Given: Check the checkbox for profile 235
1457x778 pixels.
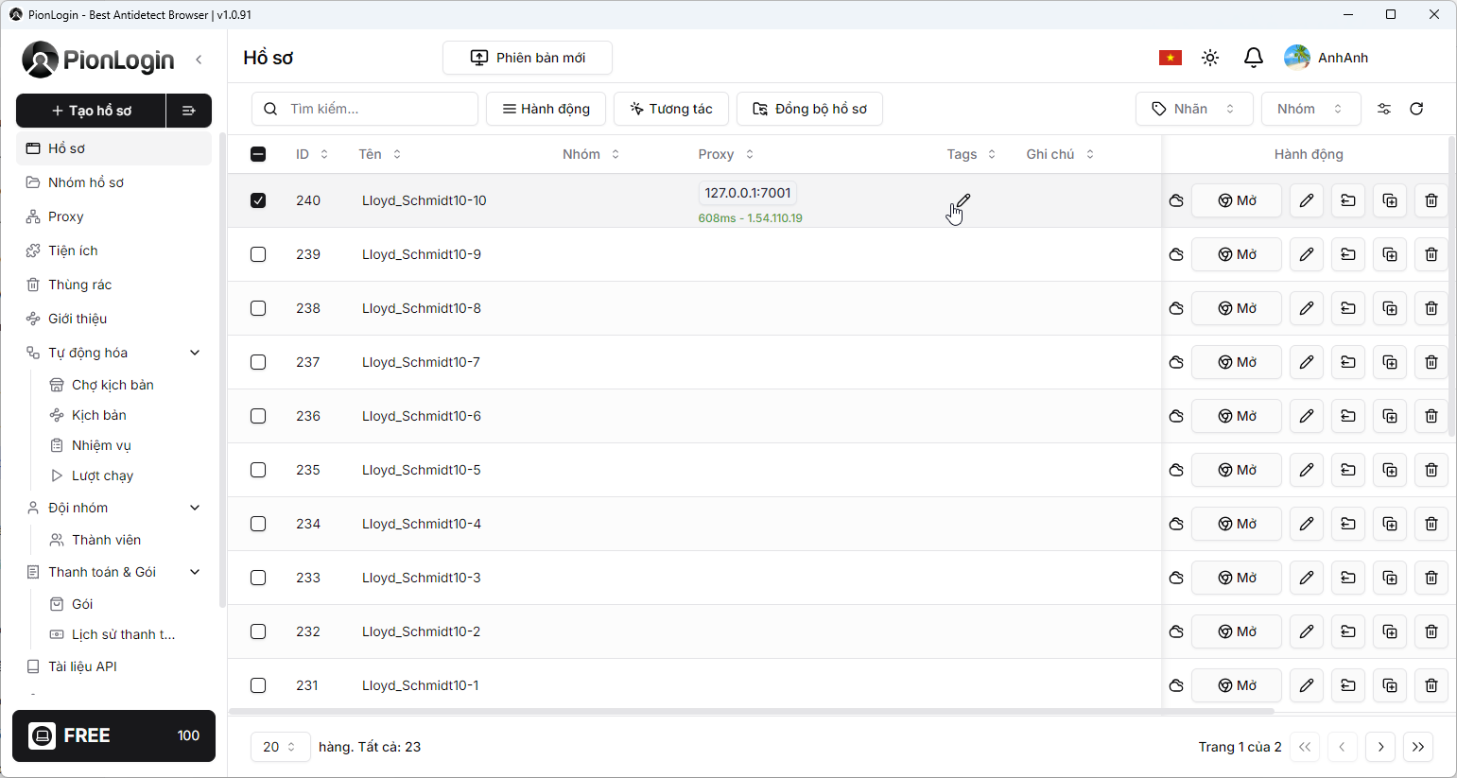Looking at the screenshot, I should point(258,470).
